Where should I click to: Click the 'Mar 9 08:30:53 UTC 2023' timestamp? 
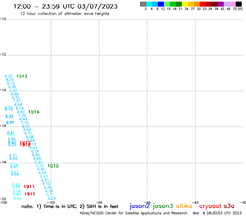pyautogui.click(x=217, y=213)
